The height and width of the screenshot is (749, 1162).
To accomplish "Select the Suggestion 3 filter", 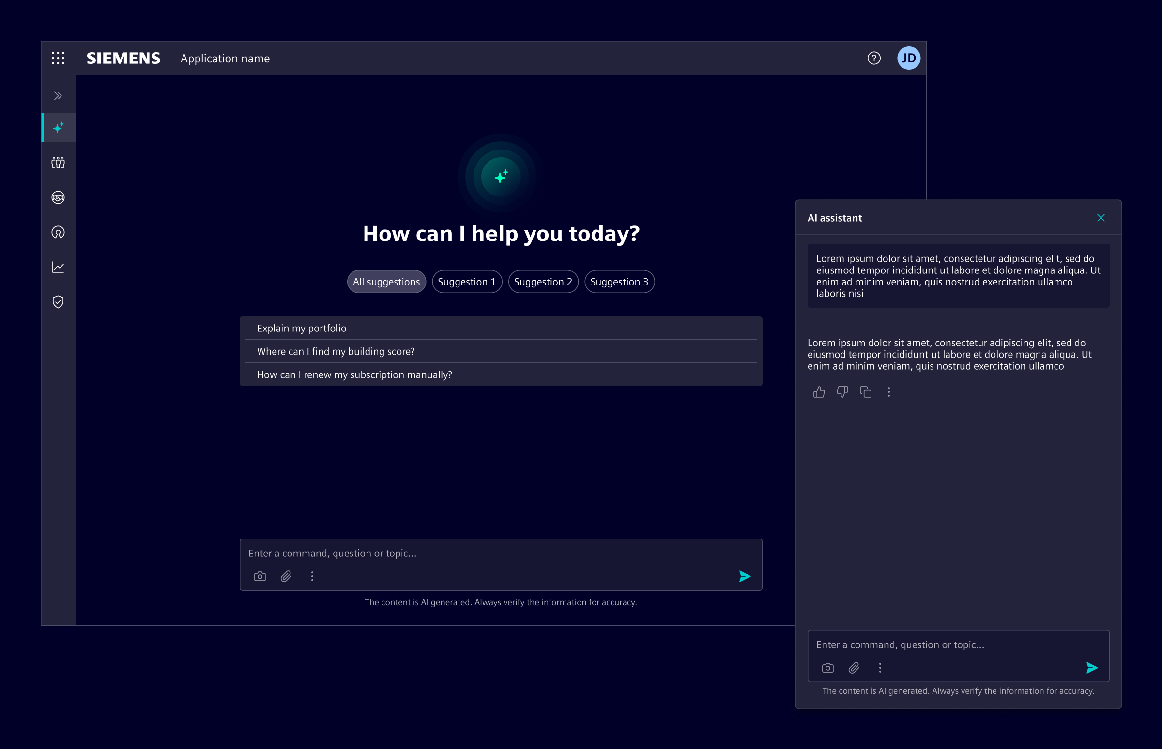I will pos(619,281).
